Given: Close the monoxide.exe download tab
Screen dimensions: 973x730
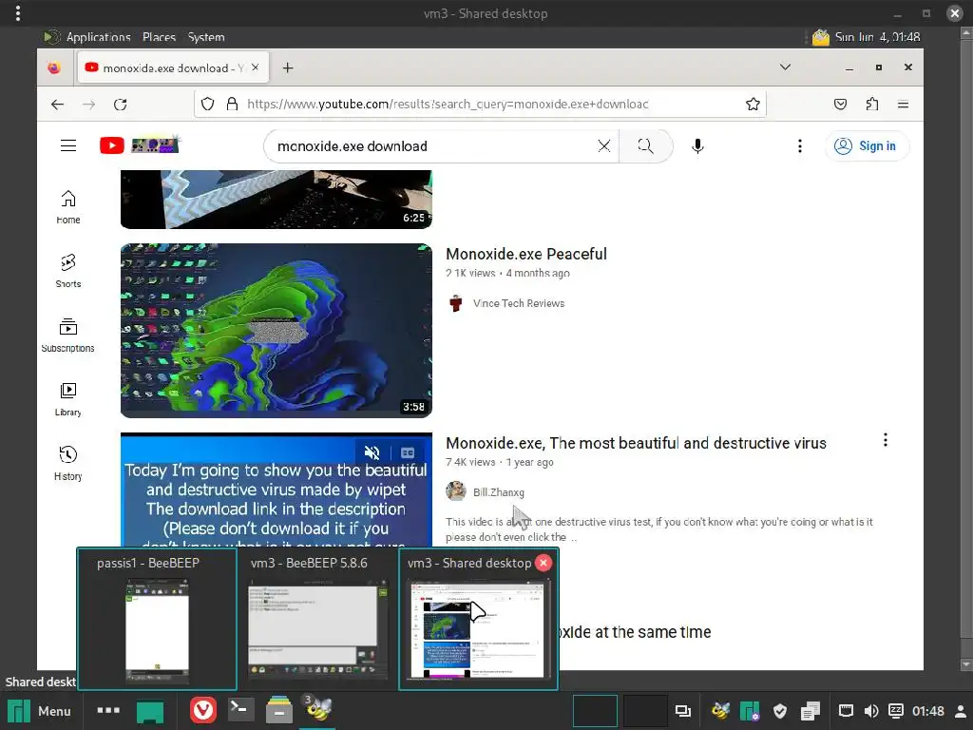Looking at the screenshot, I should point(255,67).
